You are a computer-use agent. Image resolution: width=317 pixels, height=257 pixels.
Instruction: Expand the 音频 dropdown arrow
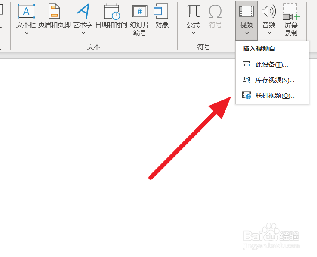point(269,33)
